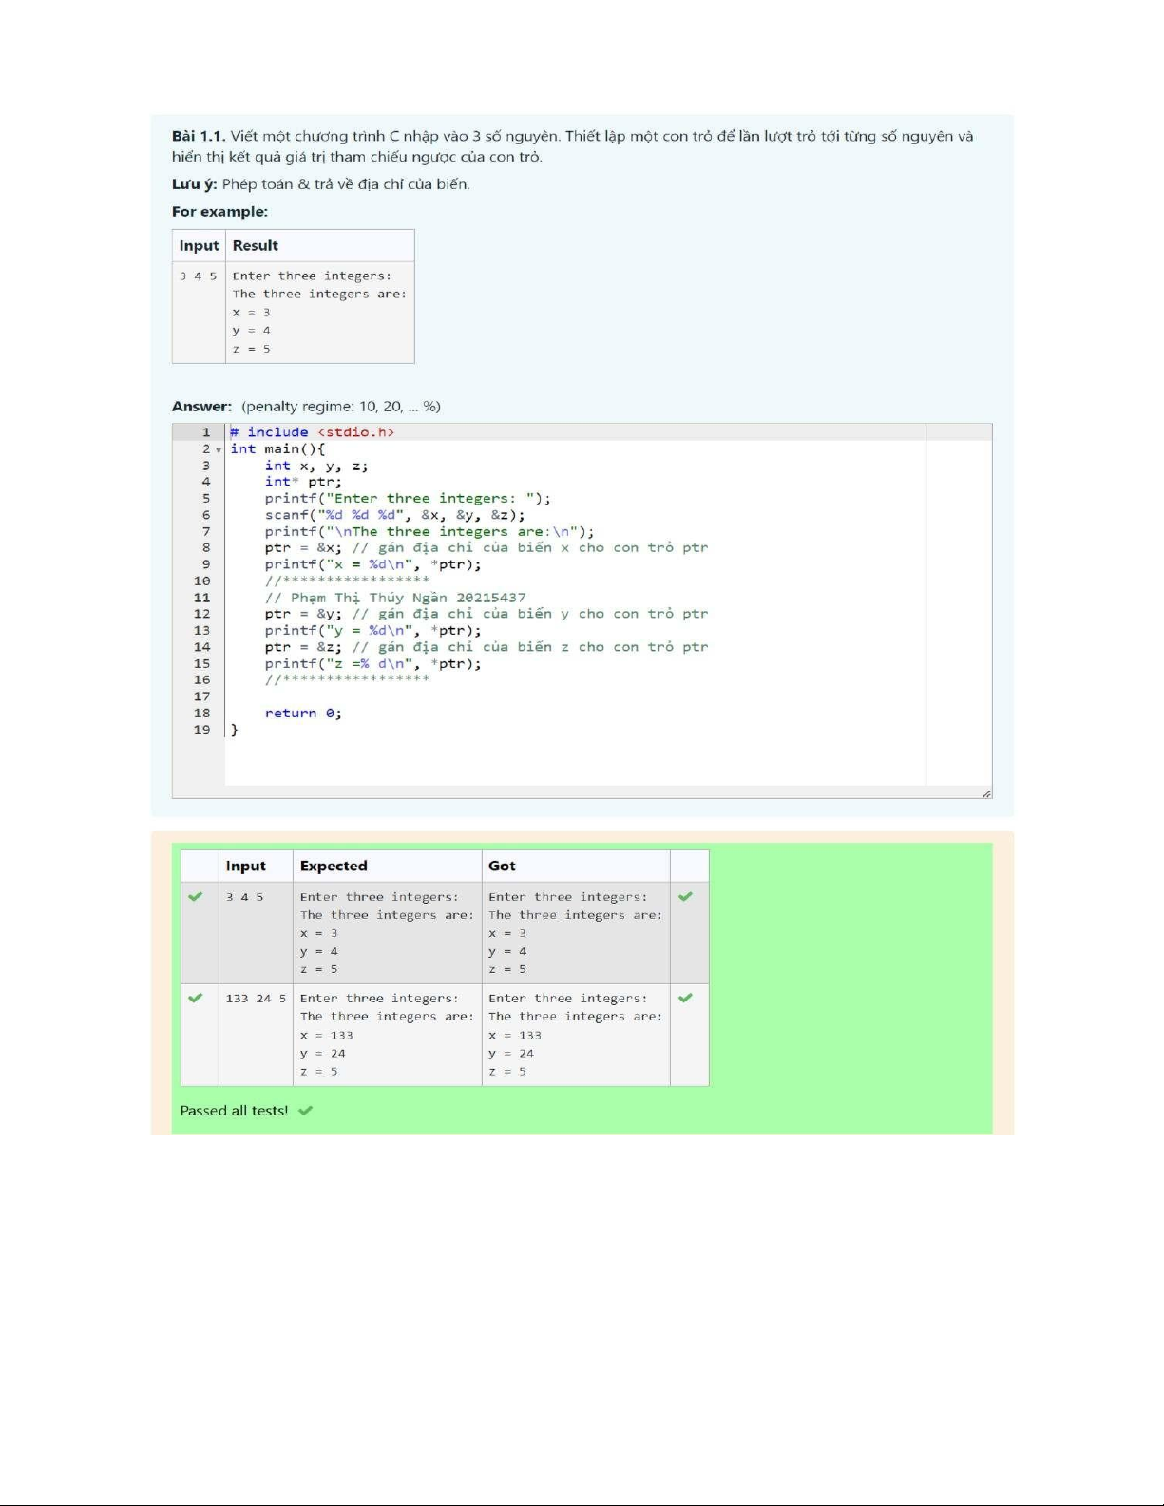Click the Expected column header in results table
This screenshot has width=1164, height=1506.
click(334, 866)
